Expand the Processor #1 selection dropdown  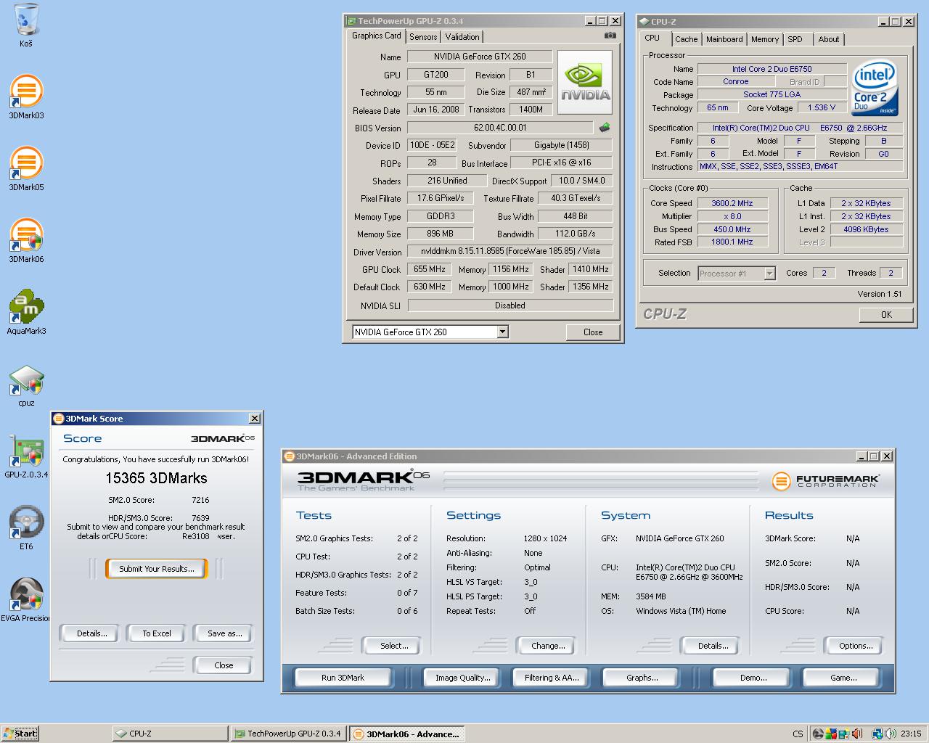[x=769, y=274]
